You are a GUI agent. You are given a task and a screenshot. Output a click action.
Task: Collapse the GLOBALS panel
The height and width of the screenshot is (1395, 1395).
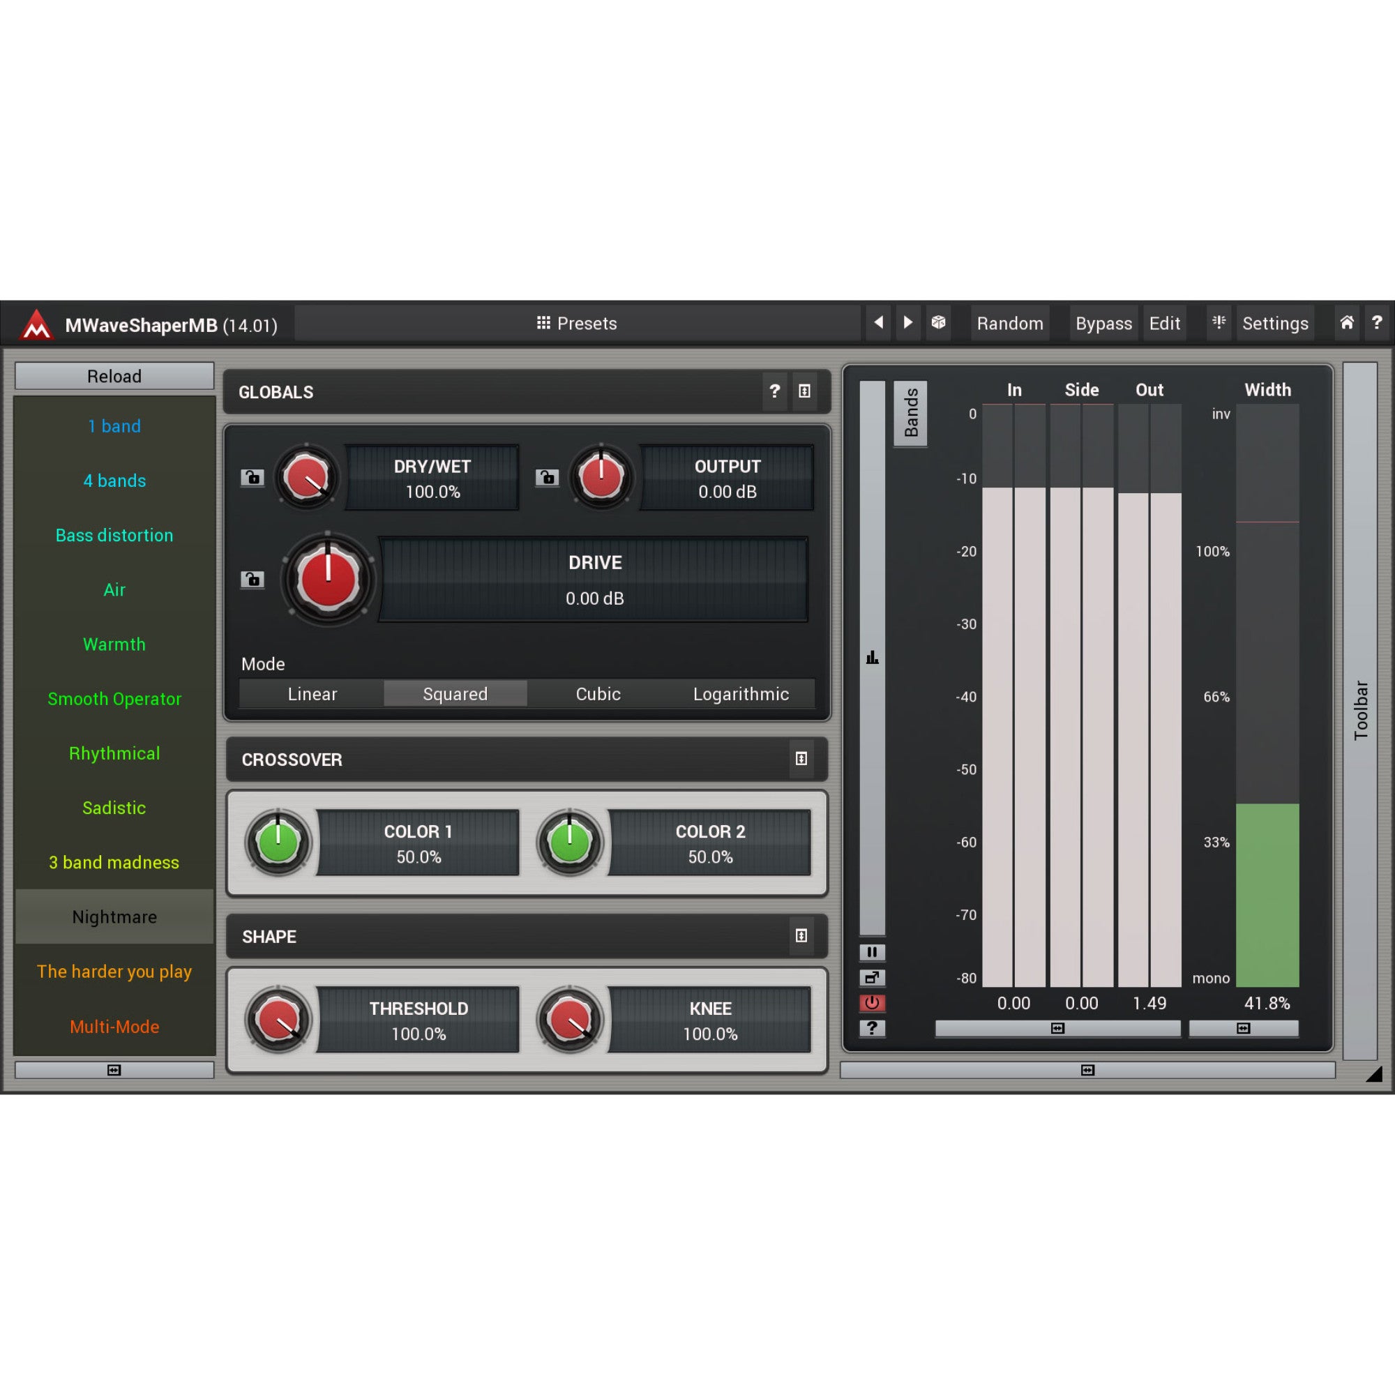tap(804, 391)
